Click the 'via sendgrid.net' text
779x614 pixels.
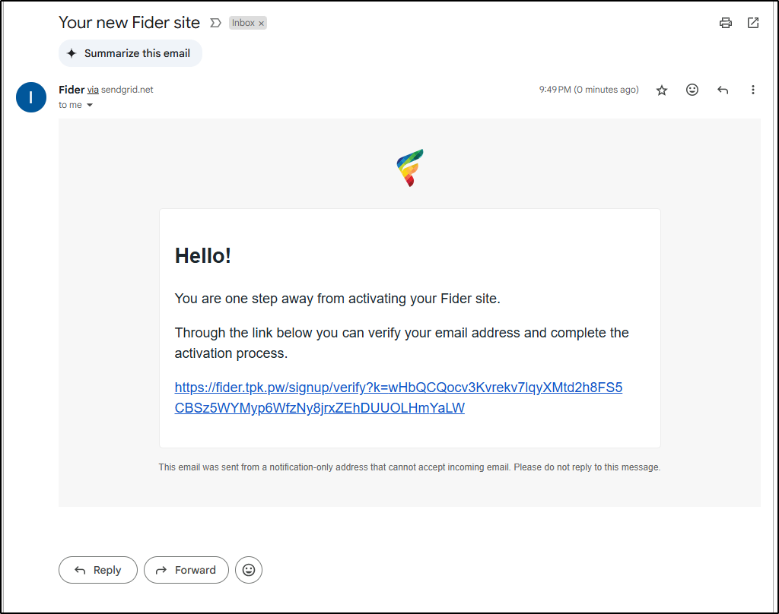(x=120, y=90)
